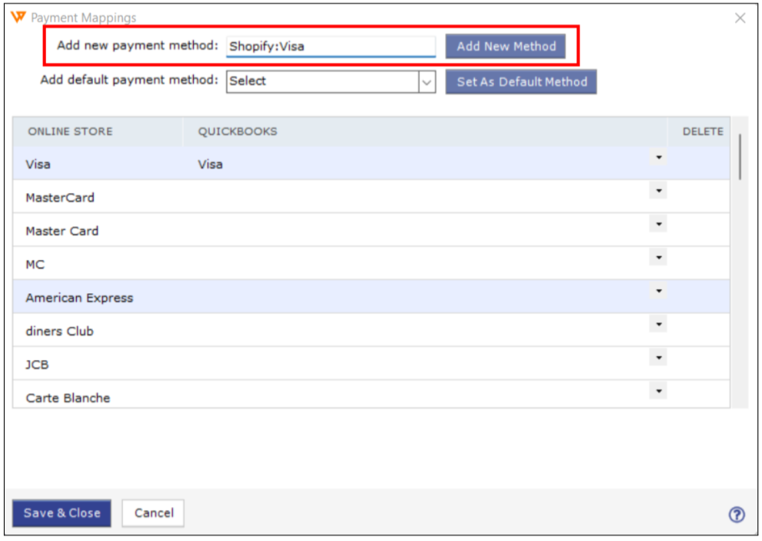Click the Add New Method button
762x541 pixels.
pyautogui.click(x=505, y=46)
